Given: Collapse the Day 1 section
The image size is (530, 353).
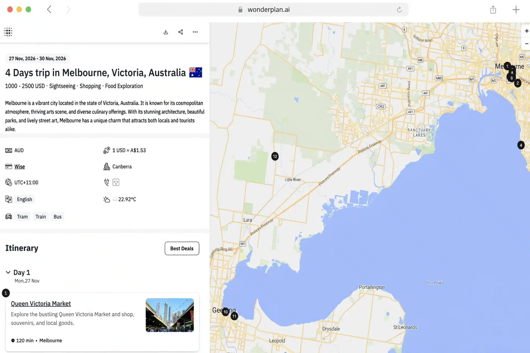Looking at the screenshot, I should click(8, 272).
